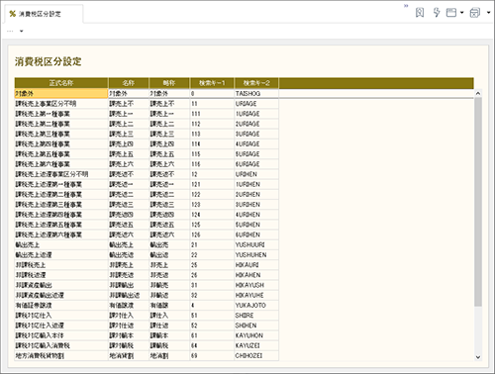This screenshot has height=374, width=495.
Task: Switch to the 消費税区分設定 tab
Action: pos(44,14)
